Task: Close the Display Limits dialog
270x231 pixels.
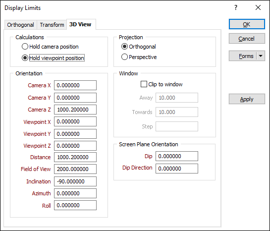Action: (258, 7)
